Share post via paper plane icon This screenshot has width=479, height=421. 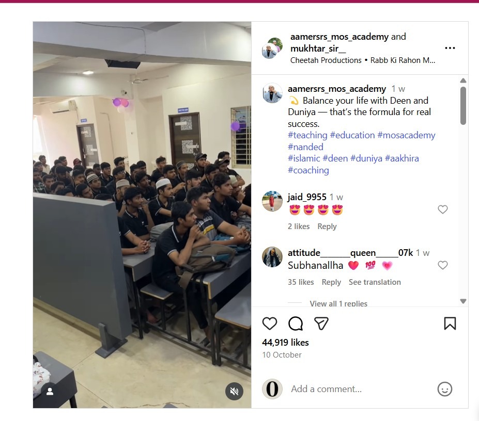[321, 323]
